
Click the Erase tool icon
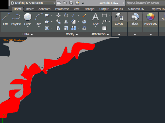[x=84, y=15]
